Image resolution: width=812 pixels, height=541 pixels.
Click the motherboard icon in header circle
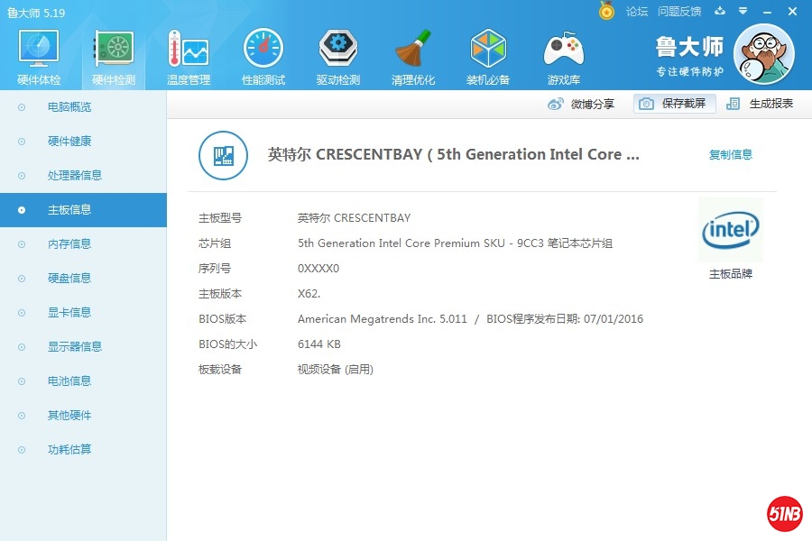tap(223, 155)
